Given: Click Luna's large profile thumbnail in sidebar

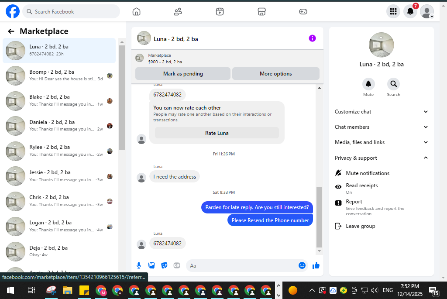Looking at the screenshot, I should coord(381,45).
